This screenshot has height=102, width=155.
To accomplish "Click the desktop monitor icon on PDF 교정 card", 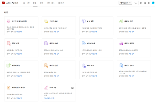I will [x=72, y=88].
